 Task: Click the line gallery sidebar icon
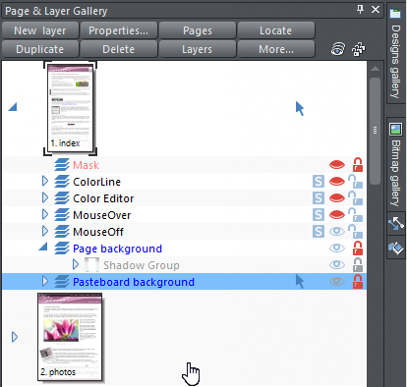tap(396, 223)
